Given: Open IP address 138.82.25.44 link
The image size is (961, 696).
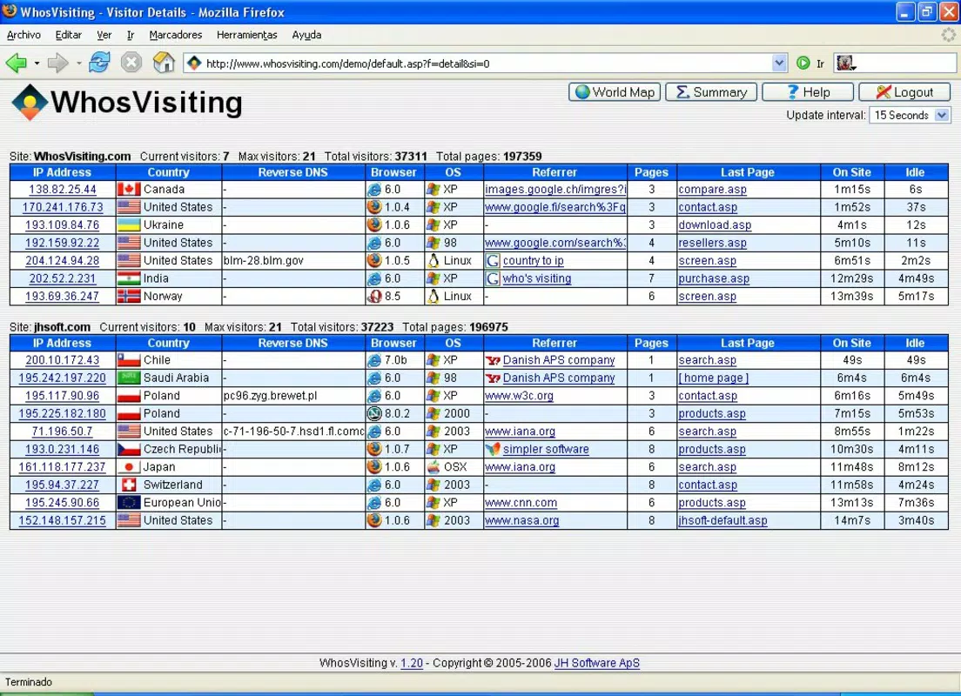Looking at the screenshot, I should 63,190.
